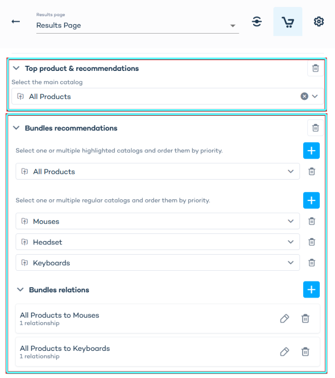Remove the Headset catalog row
This screenshot has width=335, height=378.
tap(312, 242)
